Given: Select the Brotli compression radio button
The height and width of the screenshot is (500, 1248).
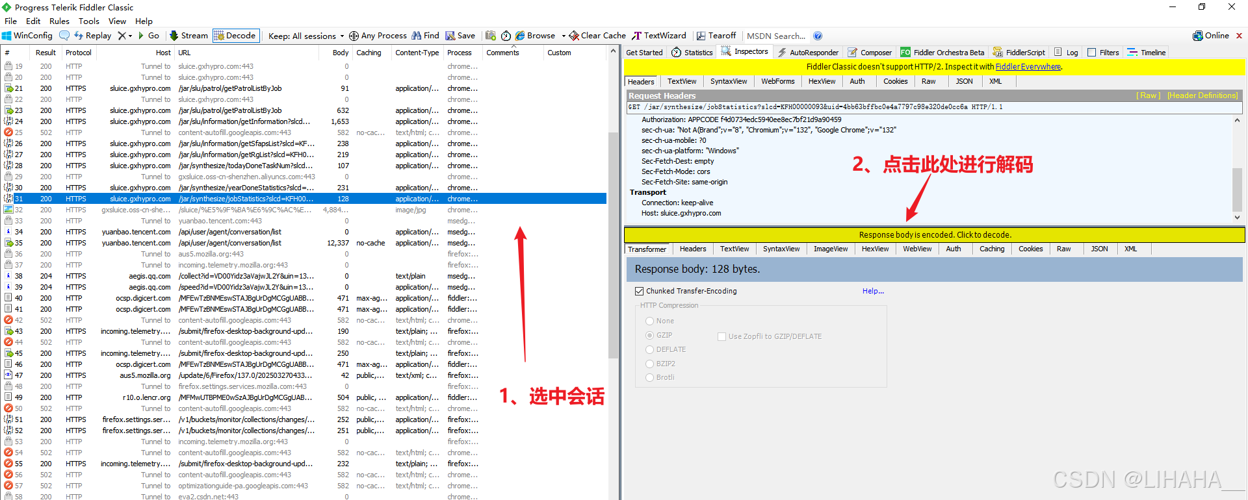Looking at the screenshot, I should (x=649, y=377).
